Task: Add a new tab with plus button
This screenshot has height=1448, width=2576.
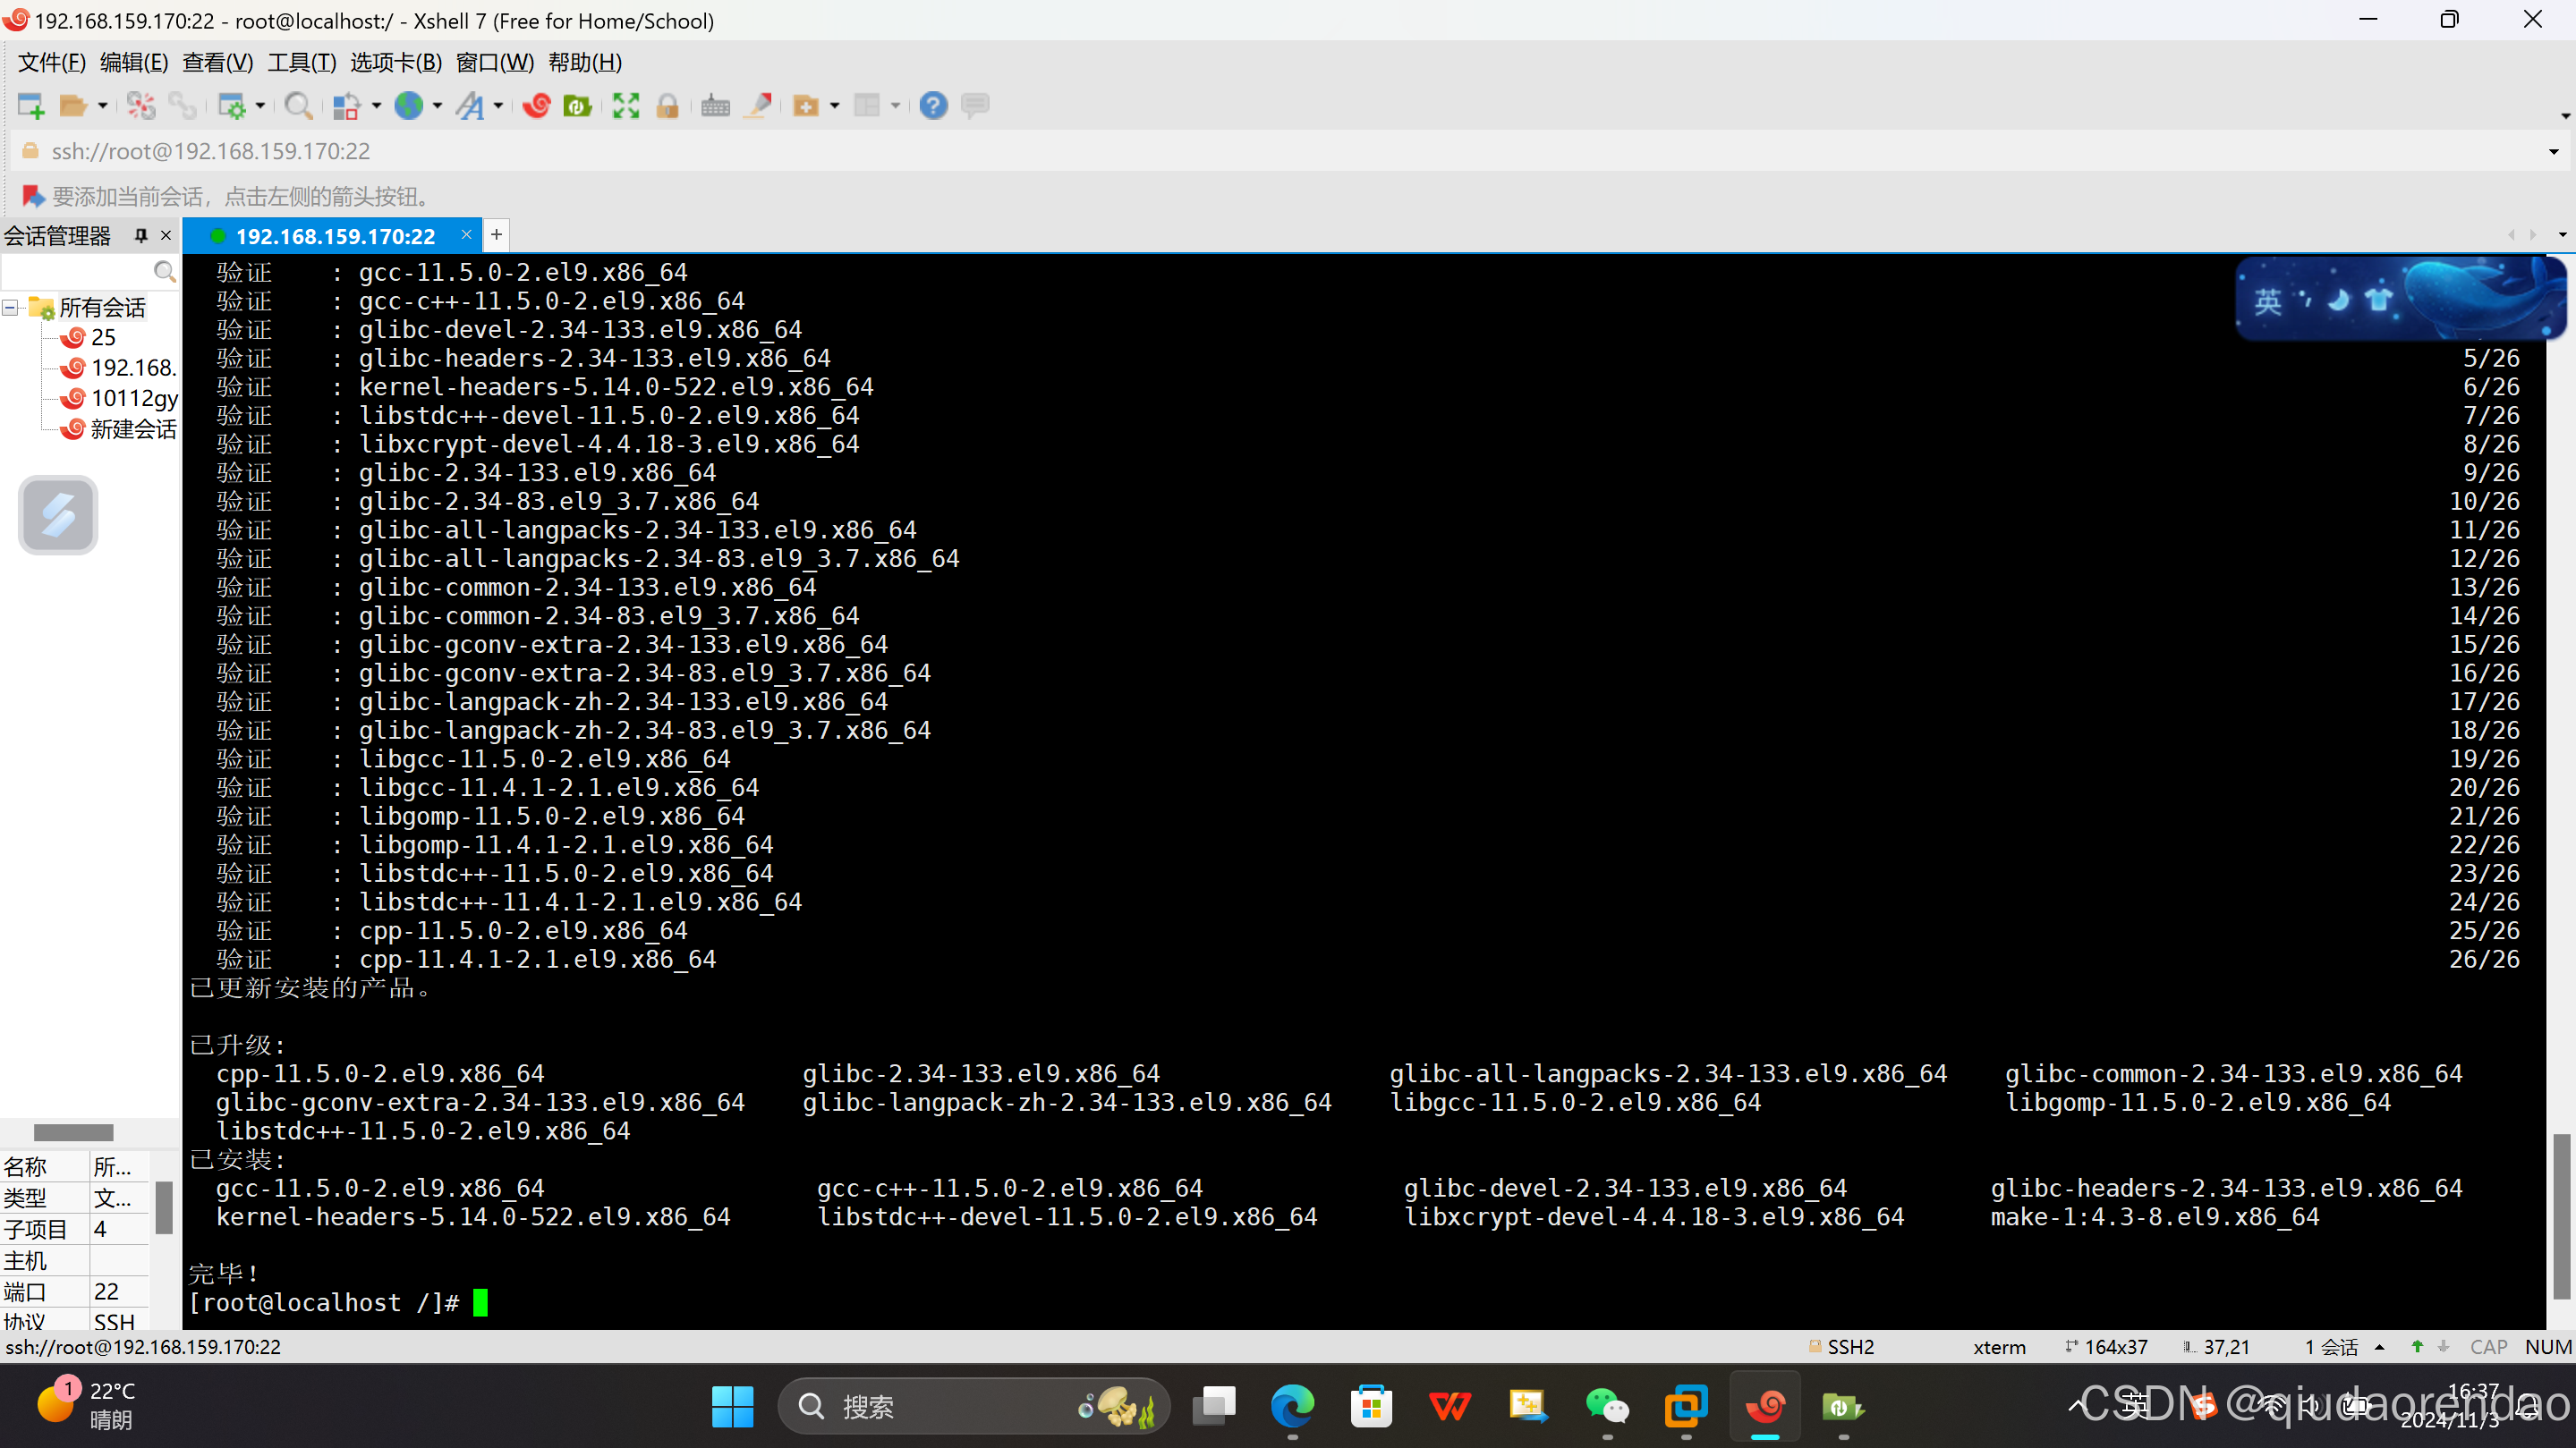Action: coord(496,235)
